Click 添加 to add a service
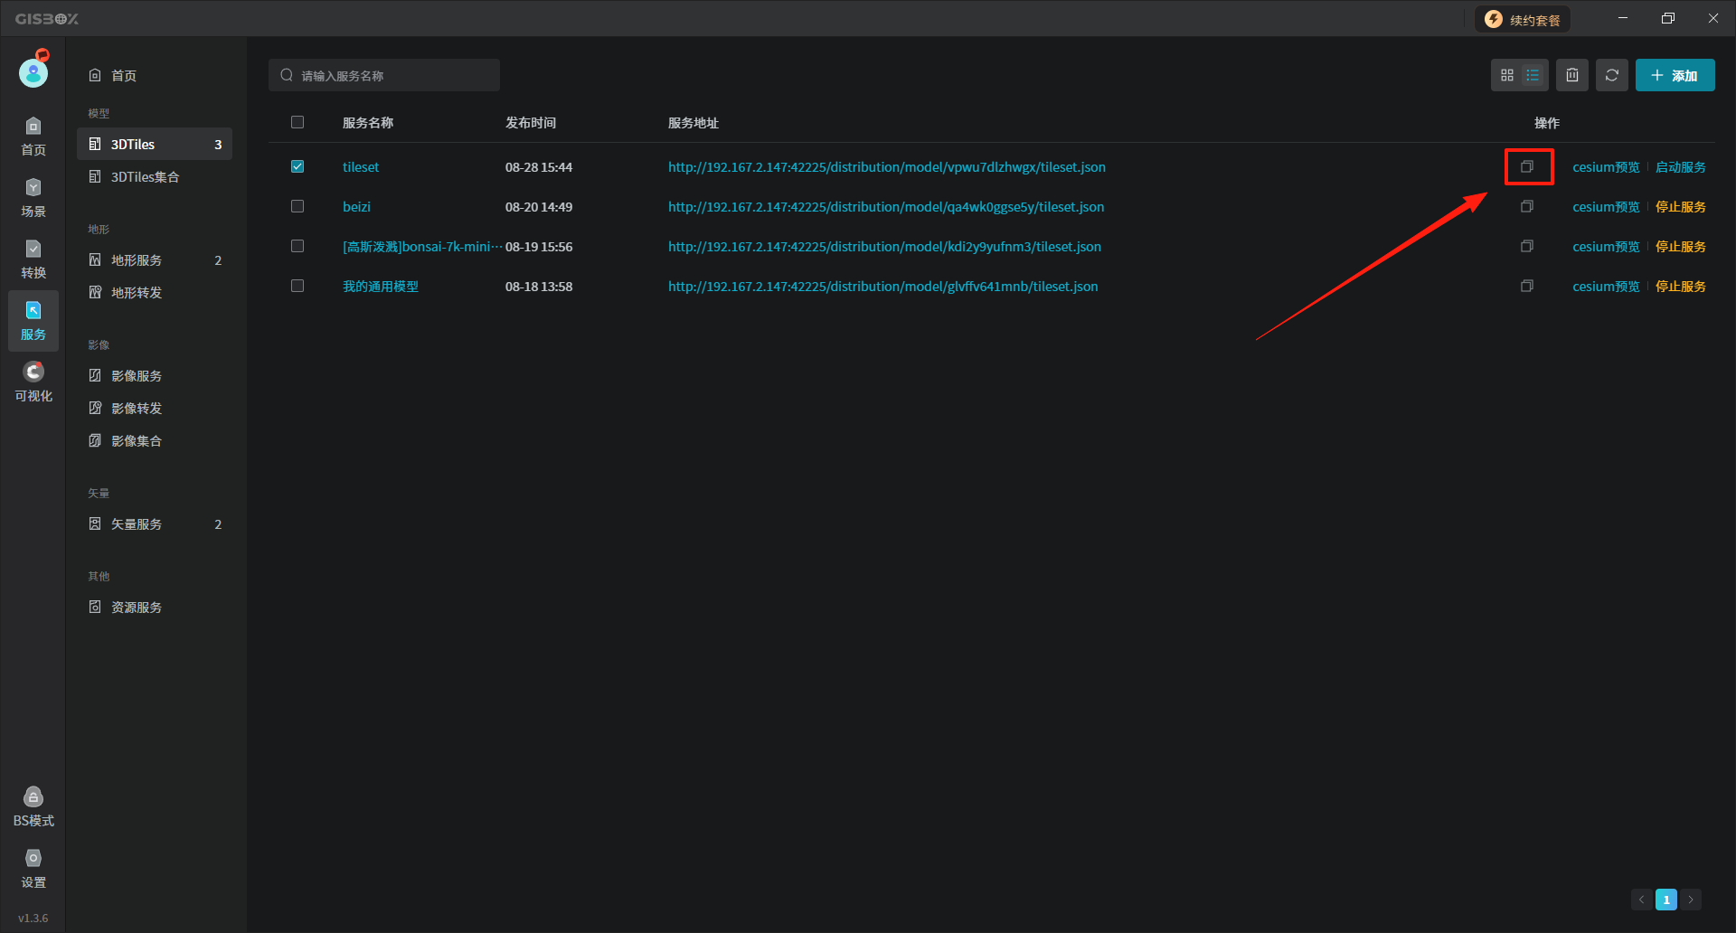 1675,75
